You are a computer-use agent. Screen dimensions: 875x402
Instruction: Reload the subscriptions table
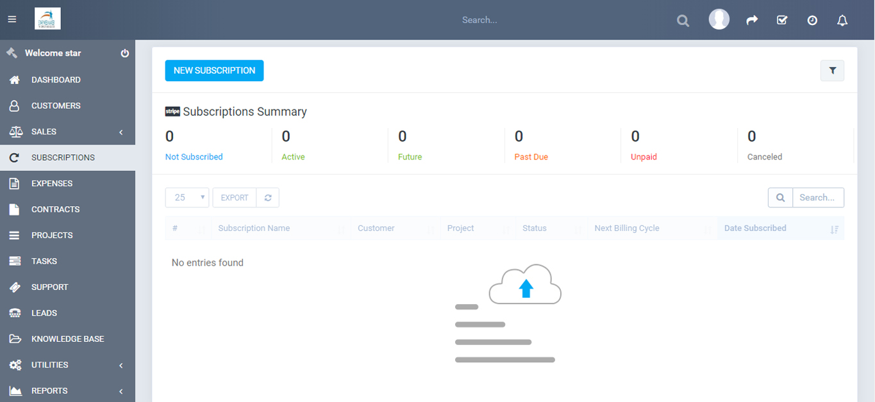(267, 198)
